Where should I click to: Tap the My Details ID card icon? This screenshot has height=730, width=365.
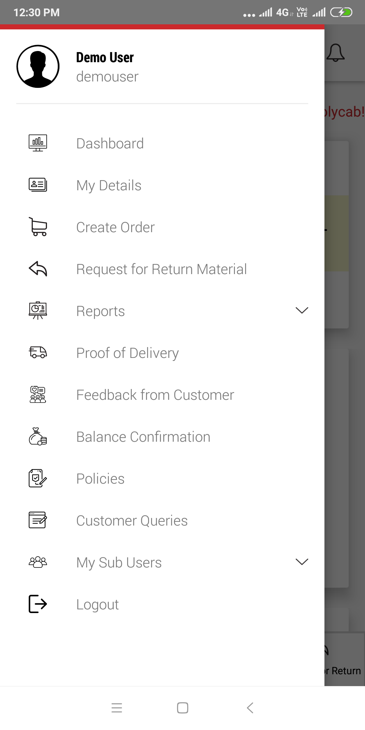pyautogui.click(x=38, y=185)
